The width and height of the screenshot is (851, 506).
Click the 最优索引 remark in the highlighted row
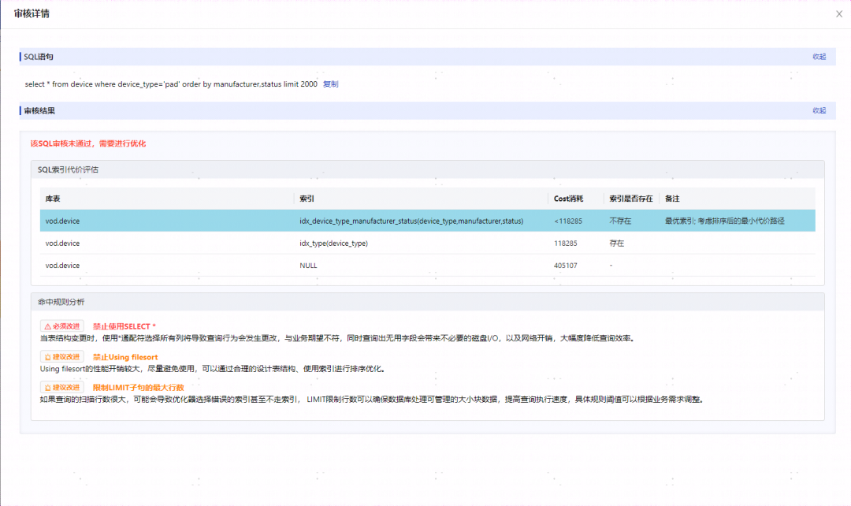tap(725, 221)
